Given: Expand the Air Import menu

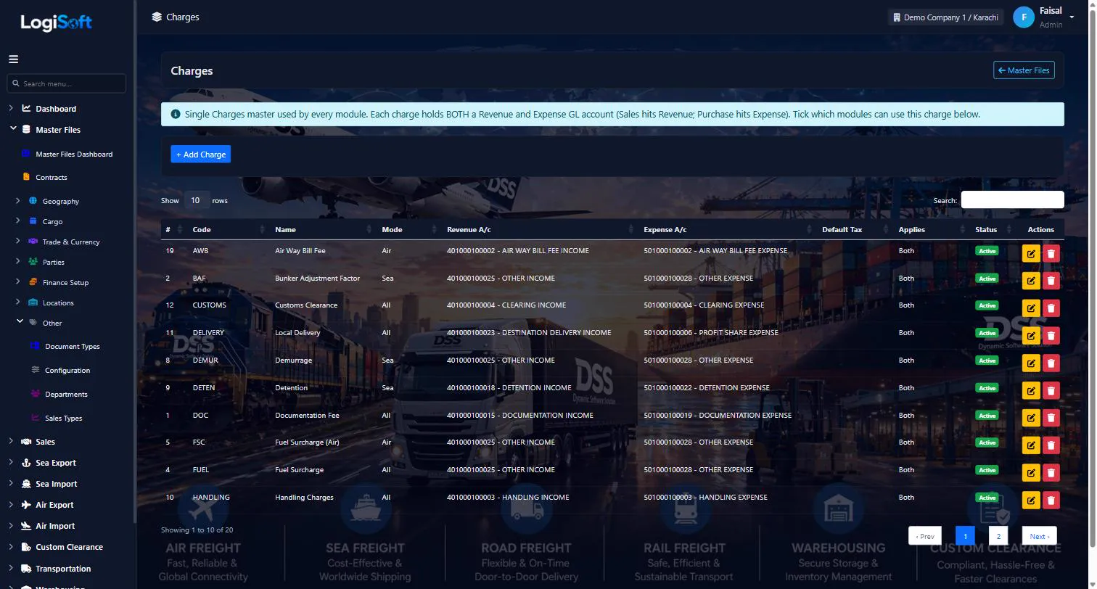Looking at the screenshot, I should [x=55, y=526].
